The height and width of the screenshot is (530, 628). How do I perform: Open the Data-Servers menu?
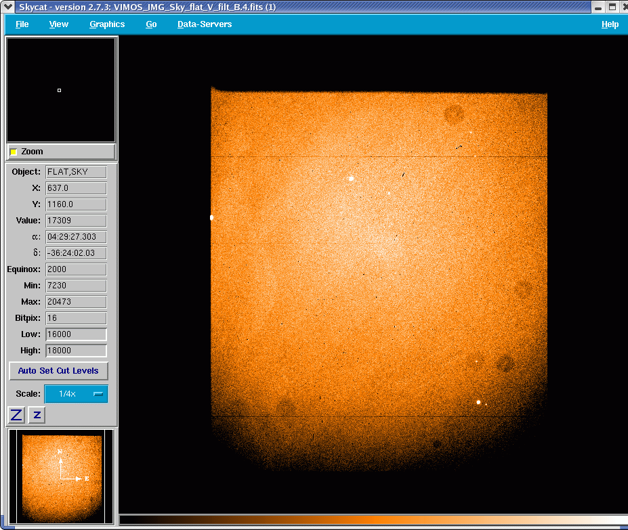pos(205,24)
